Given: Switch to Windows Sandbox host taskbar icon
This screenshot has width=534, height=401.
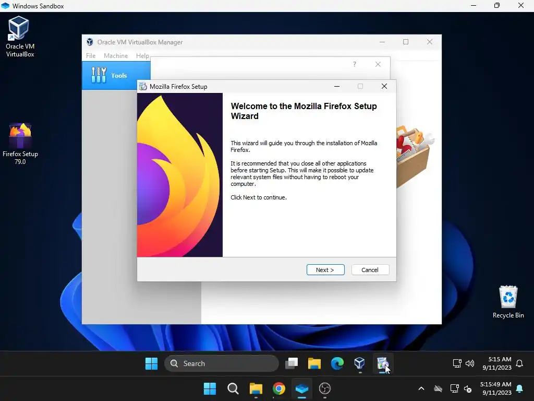Looking at the screenshot, I should [x=302, y=388].
